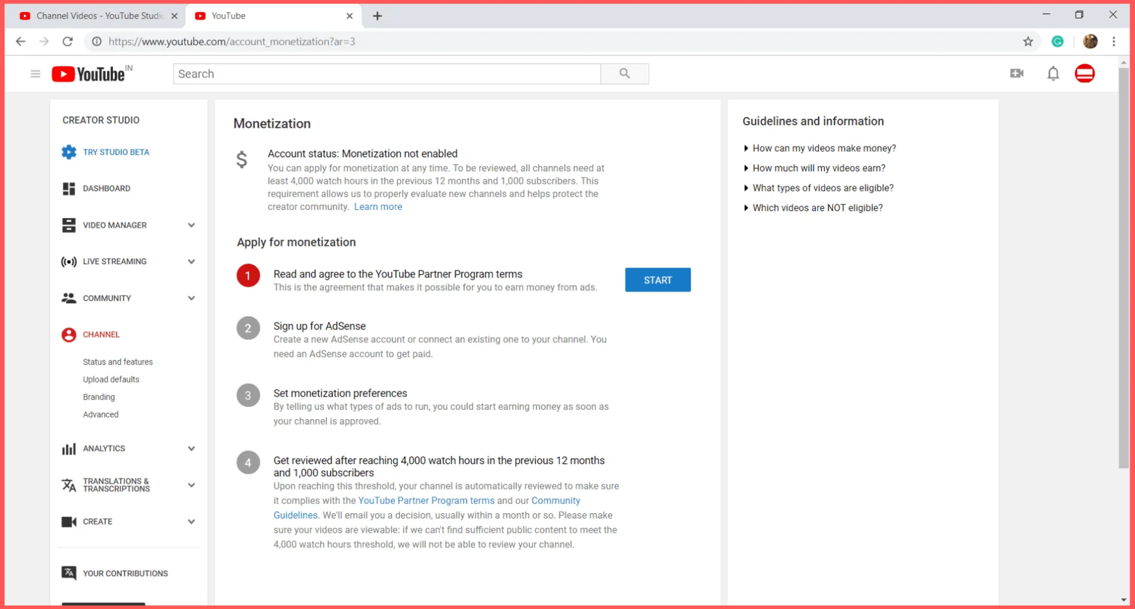Click the 'Sign up for AdSense' heading
Screen dimensions: 1135x609
pos(319,326)
